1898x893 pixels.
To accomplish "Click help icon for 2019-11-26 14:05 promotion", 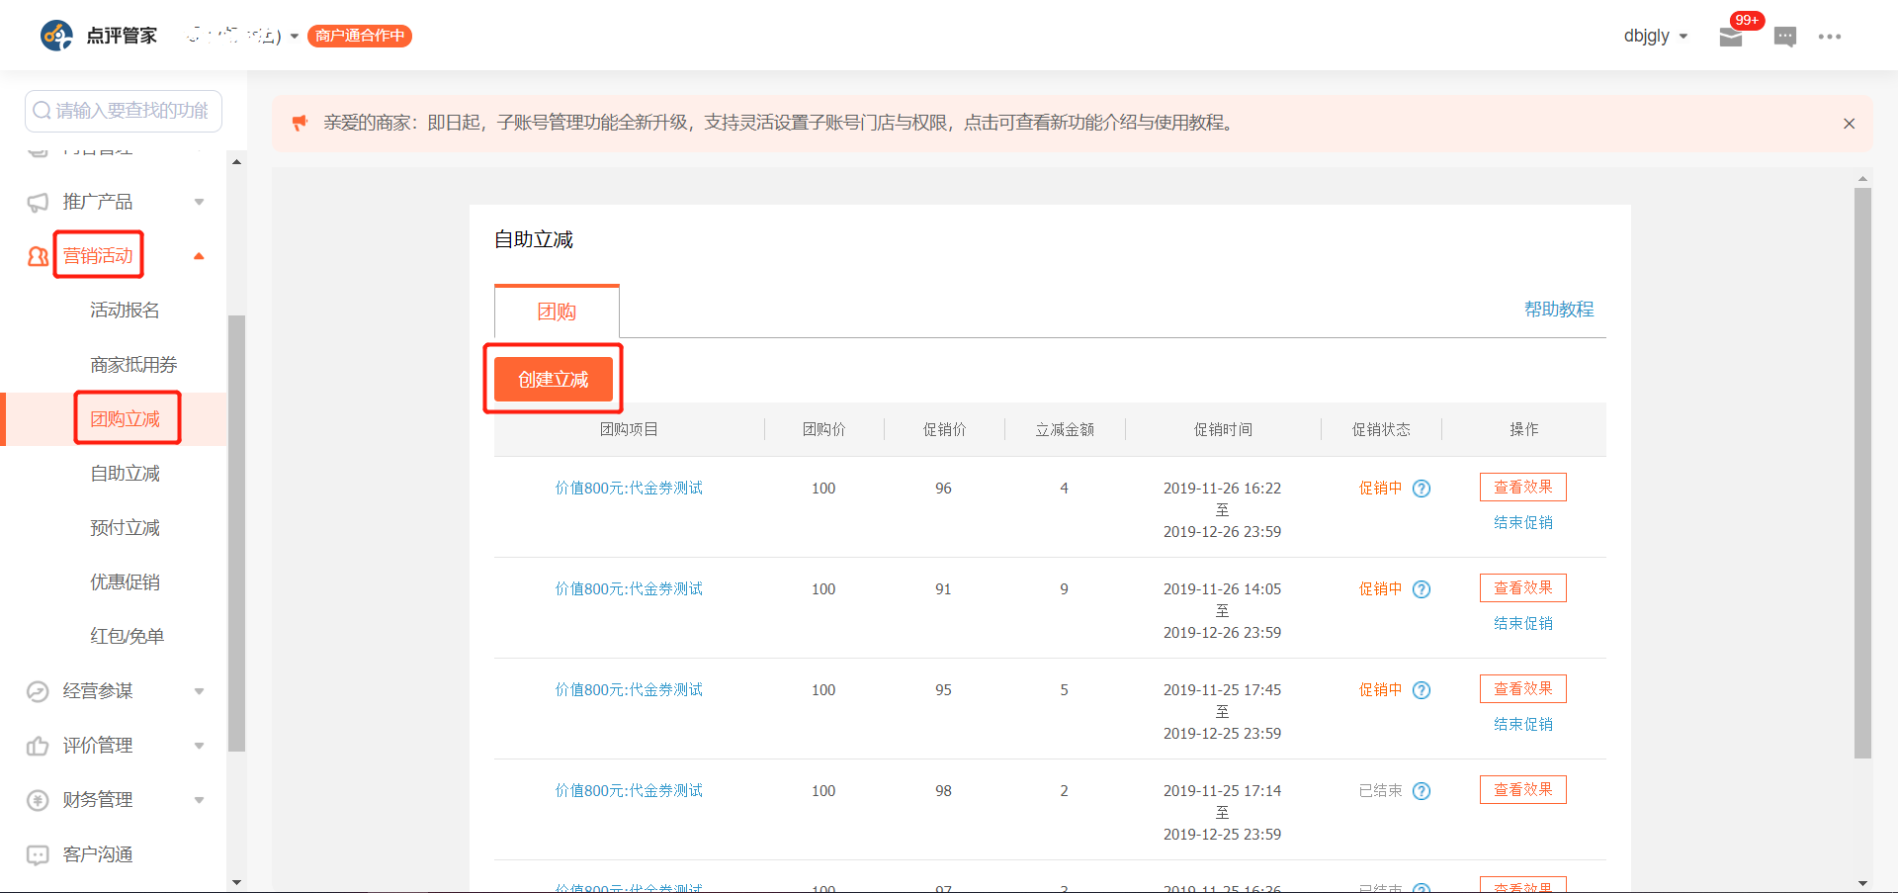I will 1422,589.
